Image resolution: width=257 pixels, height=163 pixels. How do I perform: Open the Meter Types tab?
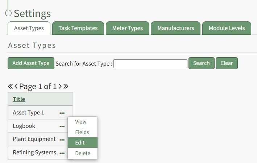click(x=127, y=28)
